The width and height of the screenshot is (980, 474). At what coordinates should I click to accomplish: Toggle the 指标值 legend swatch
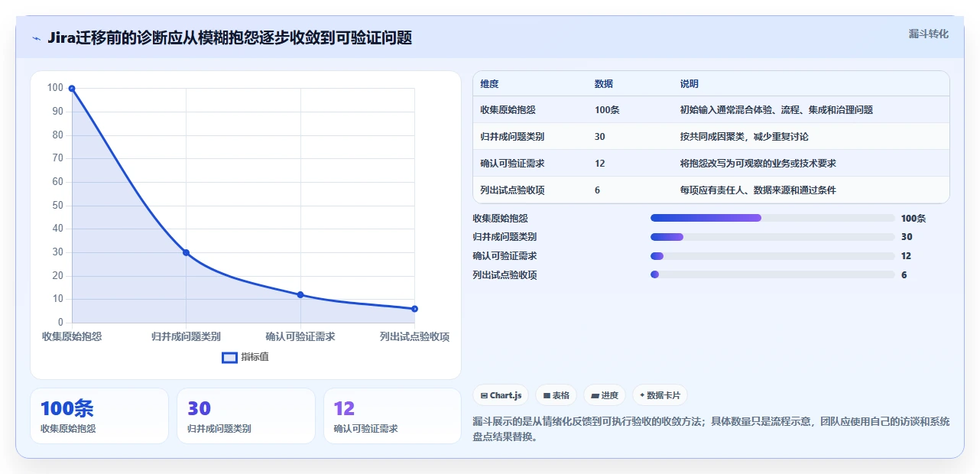coord(229,357)
